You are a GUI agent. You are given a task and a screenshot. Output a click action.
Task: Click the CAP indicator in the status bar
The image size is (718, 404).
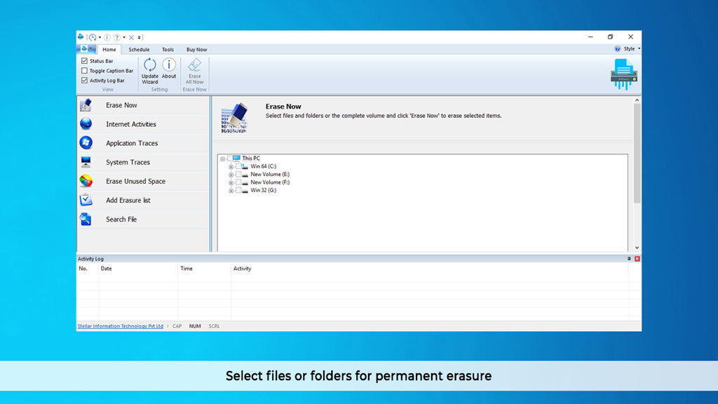point(177,326)
